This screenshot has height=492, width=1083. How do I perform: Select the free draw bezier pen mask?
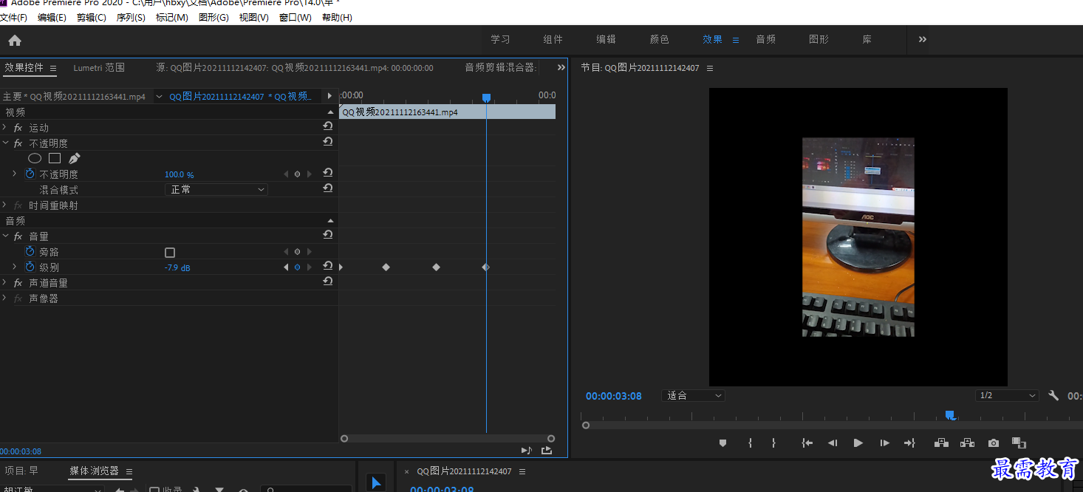[x=74, y=158]
